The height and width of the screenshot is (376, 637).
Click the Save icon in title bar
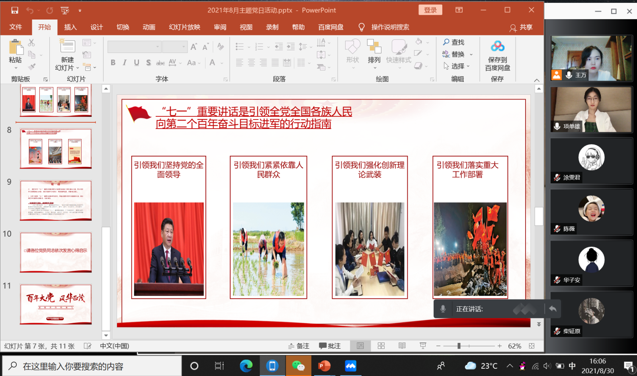15,10
